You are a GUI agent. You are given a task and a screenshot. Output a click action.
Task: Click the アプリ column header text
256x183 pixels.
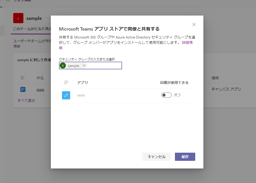click(82, 83)
